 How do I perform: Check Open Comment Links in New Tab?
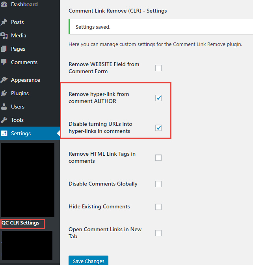pos(158,233)
